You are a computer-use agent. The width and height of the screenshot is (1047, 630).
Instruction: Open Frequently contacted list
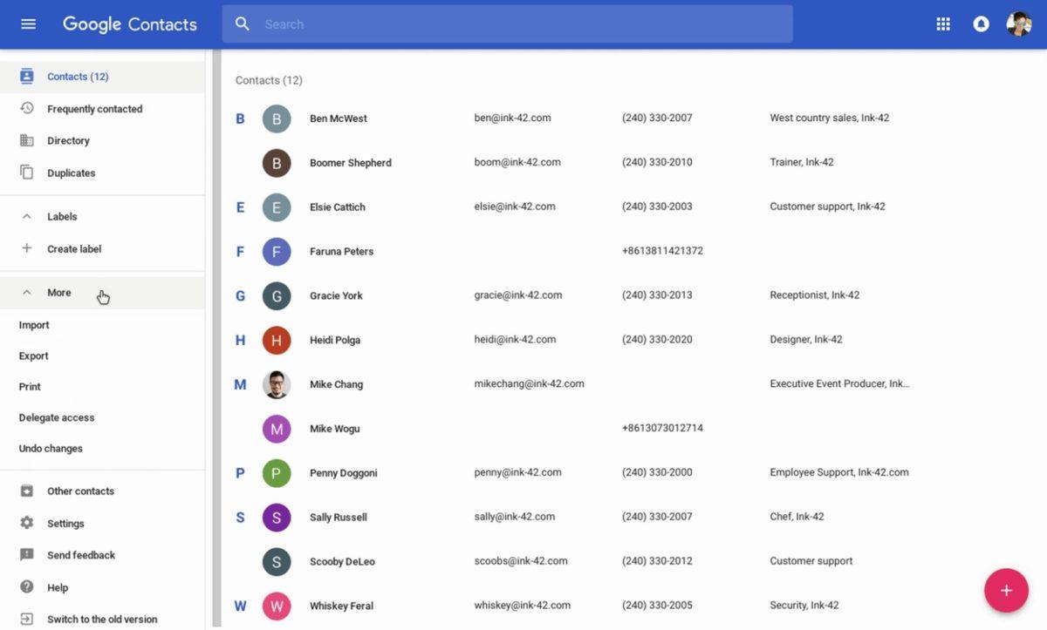94,109
